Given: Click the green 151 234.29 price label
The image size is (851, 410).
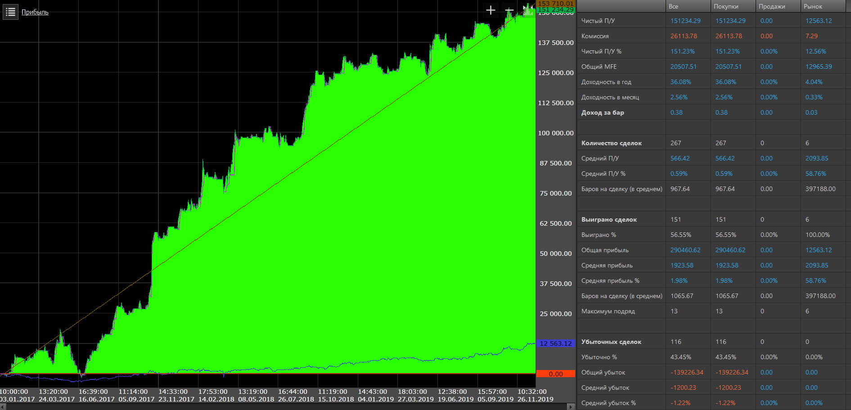Looking at the screenshot, I should point(556,9).
